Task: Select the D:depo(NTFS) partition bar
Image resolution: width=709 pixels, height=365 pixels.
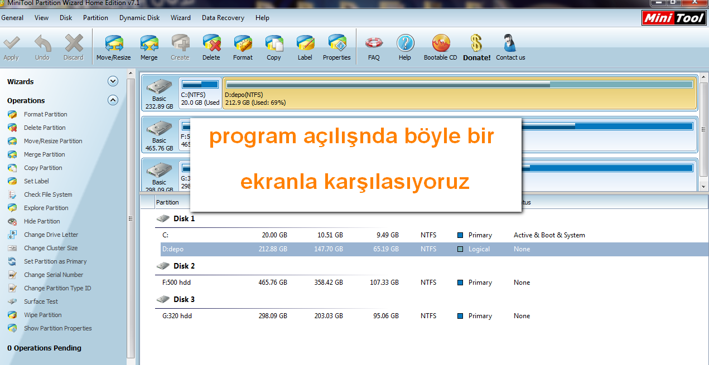Action: [x=460, y=93]
